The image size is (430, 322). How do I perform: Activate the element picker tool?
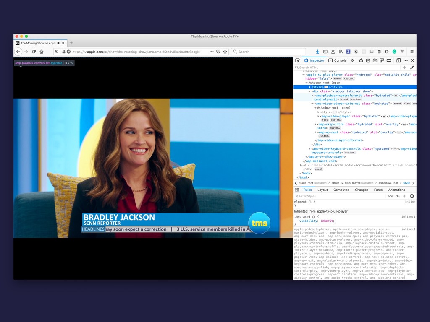(x=297, y=60)
